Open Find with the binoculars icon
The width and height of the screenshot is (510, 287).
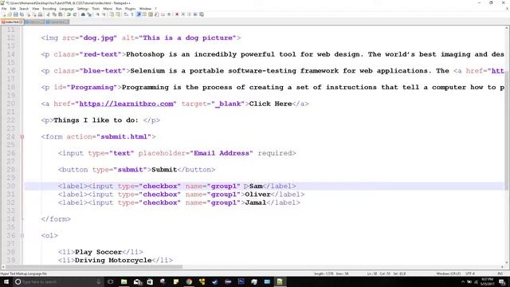point(83,14)
